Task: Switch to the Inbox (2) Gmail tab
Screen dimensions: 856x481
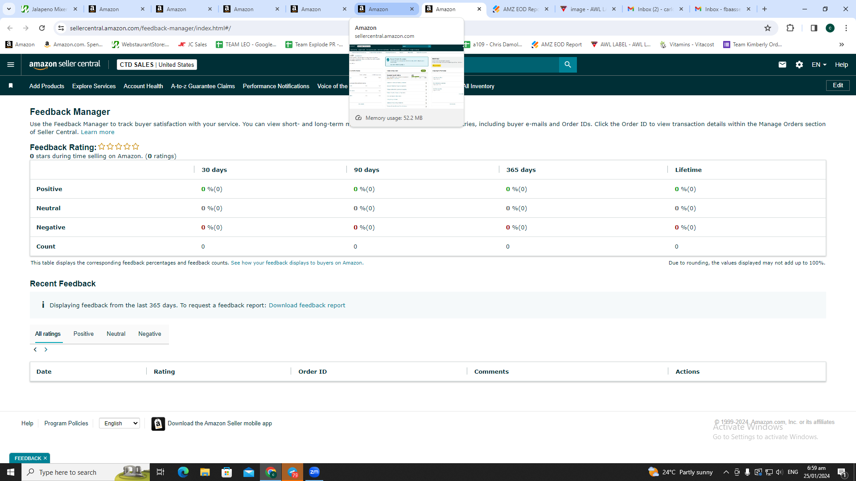Action: [x=655, y=9]
